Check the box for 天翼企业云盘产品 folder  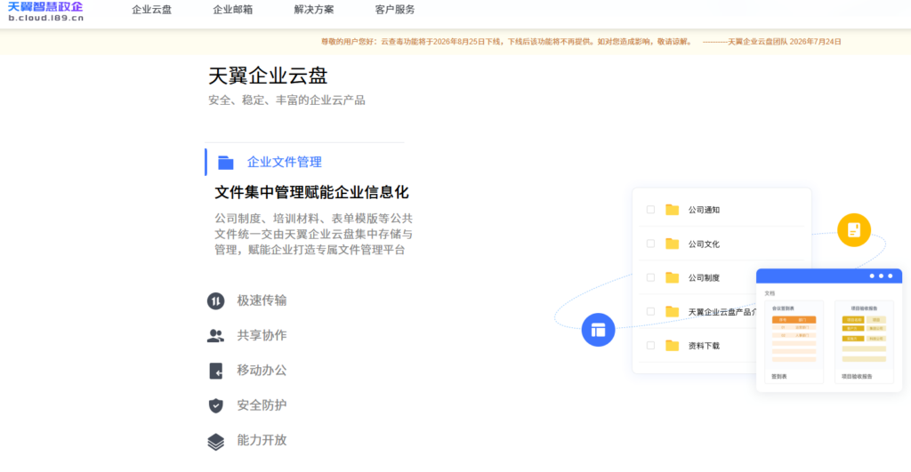coord(650,312)
